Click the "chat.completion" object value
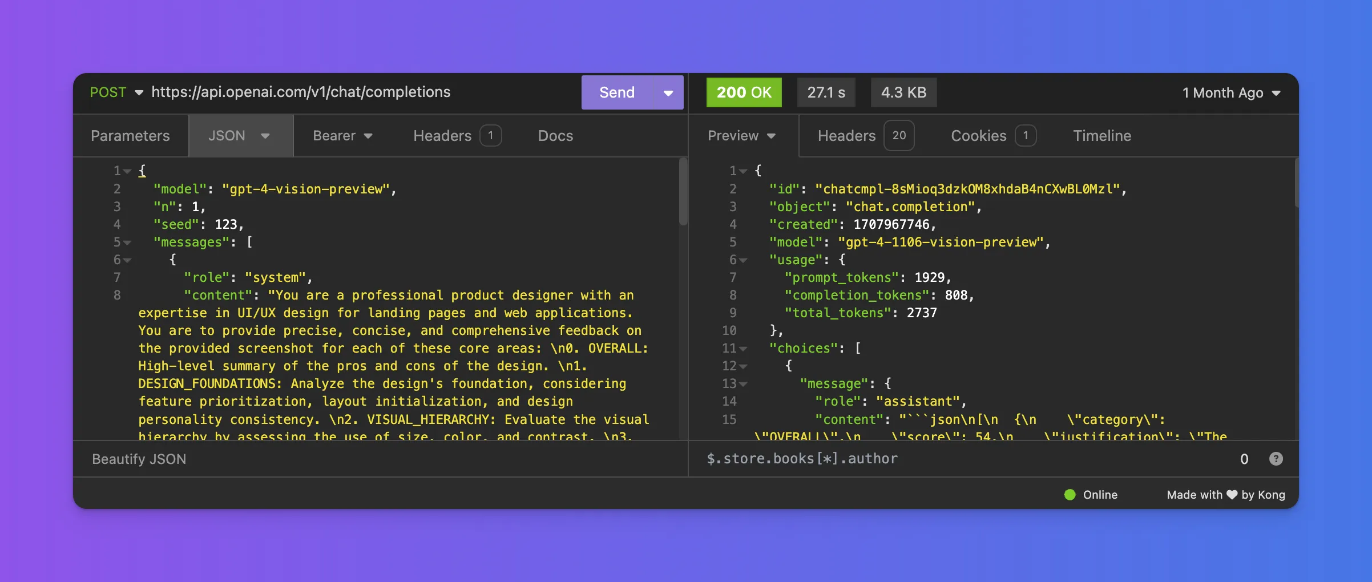Viewport: 1372px width, 582px height. pyautogui.click(x=910, y=207)
